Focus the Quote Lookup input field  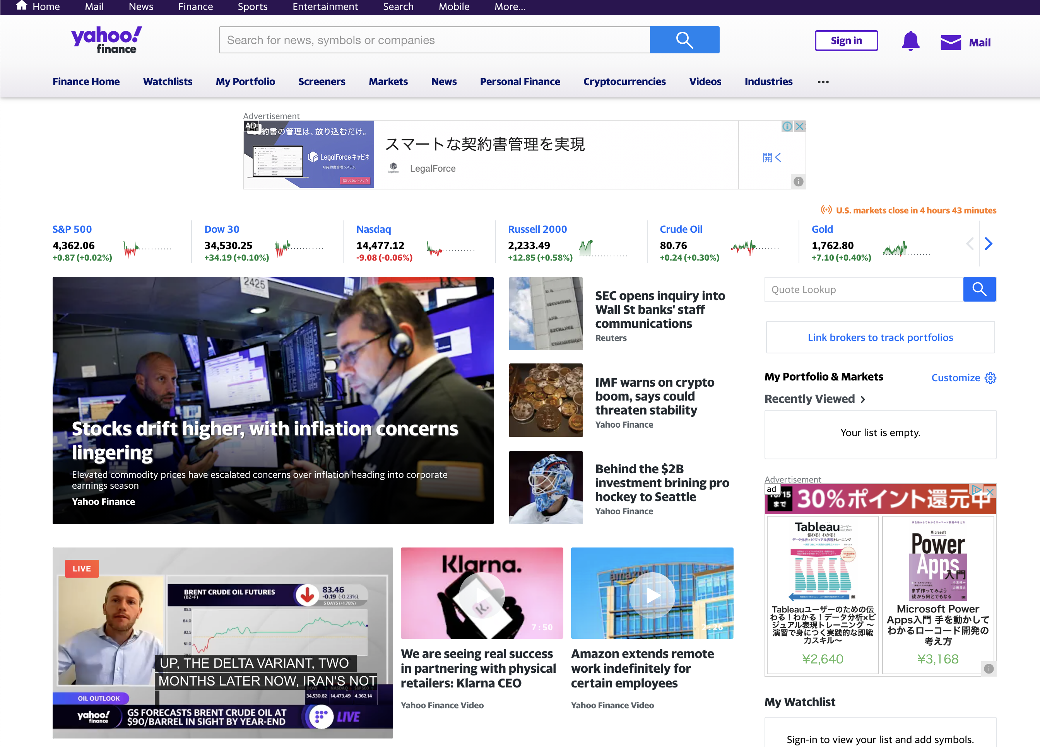(x=864, y=289)
